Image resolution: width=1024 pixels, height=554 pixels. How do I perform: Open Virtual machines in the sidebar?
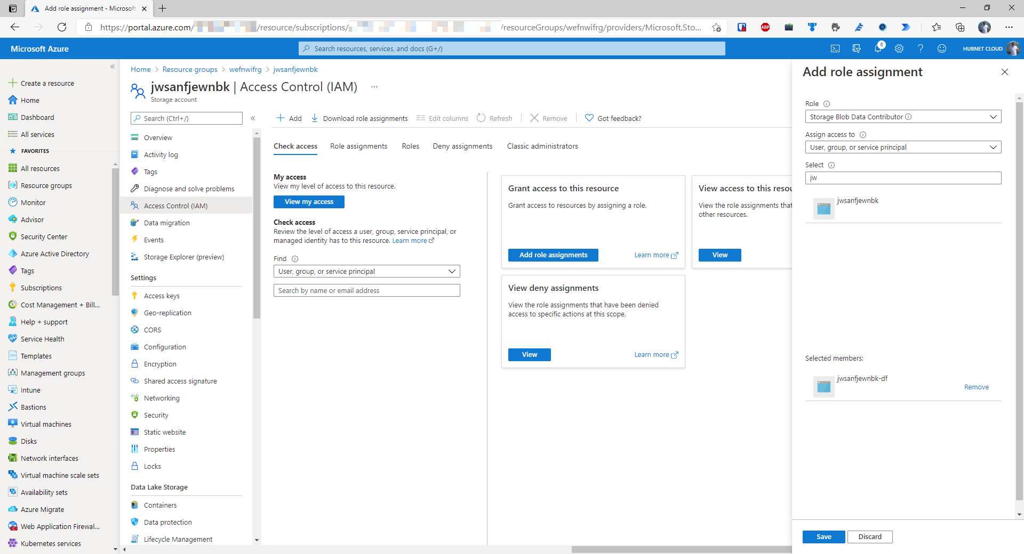40,424
